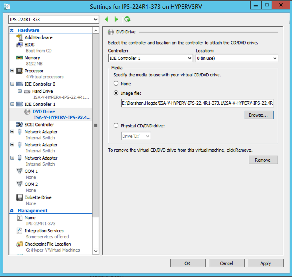
Task: Click the SCSI Controller icon
Action: (20, 125)
